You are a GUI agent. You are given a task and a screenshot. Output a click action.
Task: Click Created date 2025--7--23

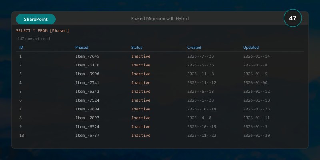tap(200, 56)
